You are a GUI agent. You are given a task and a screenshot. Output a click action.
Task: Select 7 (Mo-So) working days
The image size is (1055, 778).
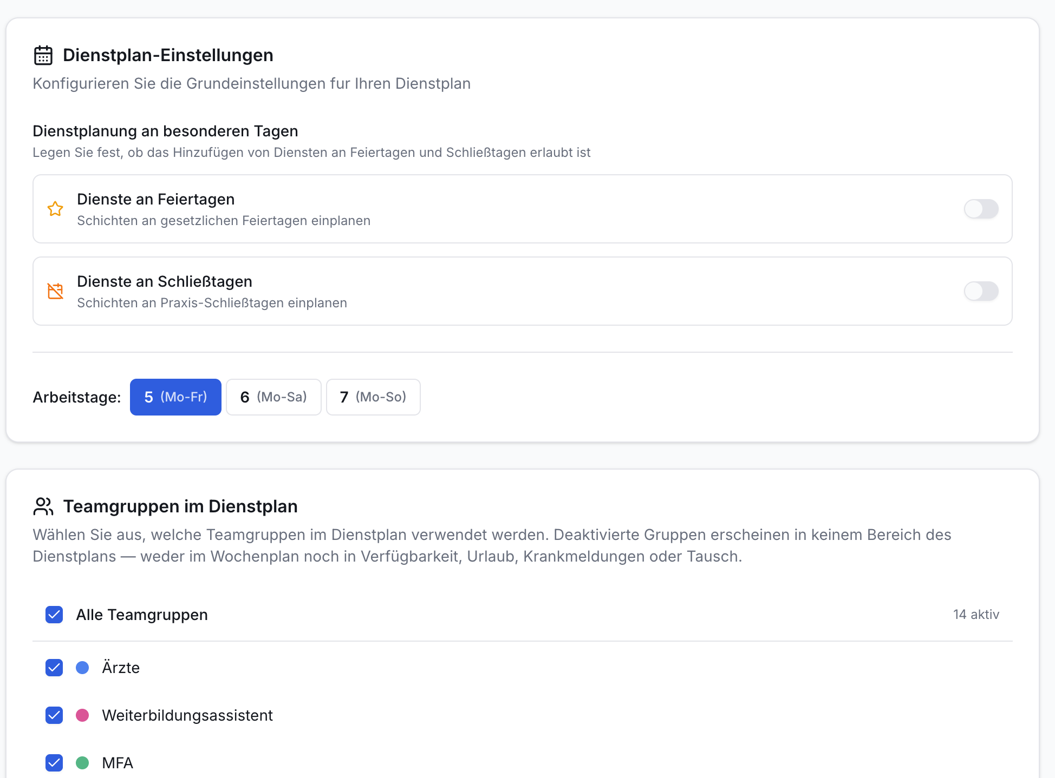tap(373, 397)
